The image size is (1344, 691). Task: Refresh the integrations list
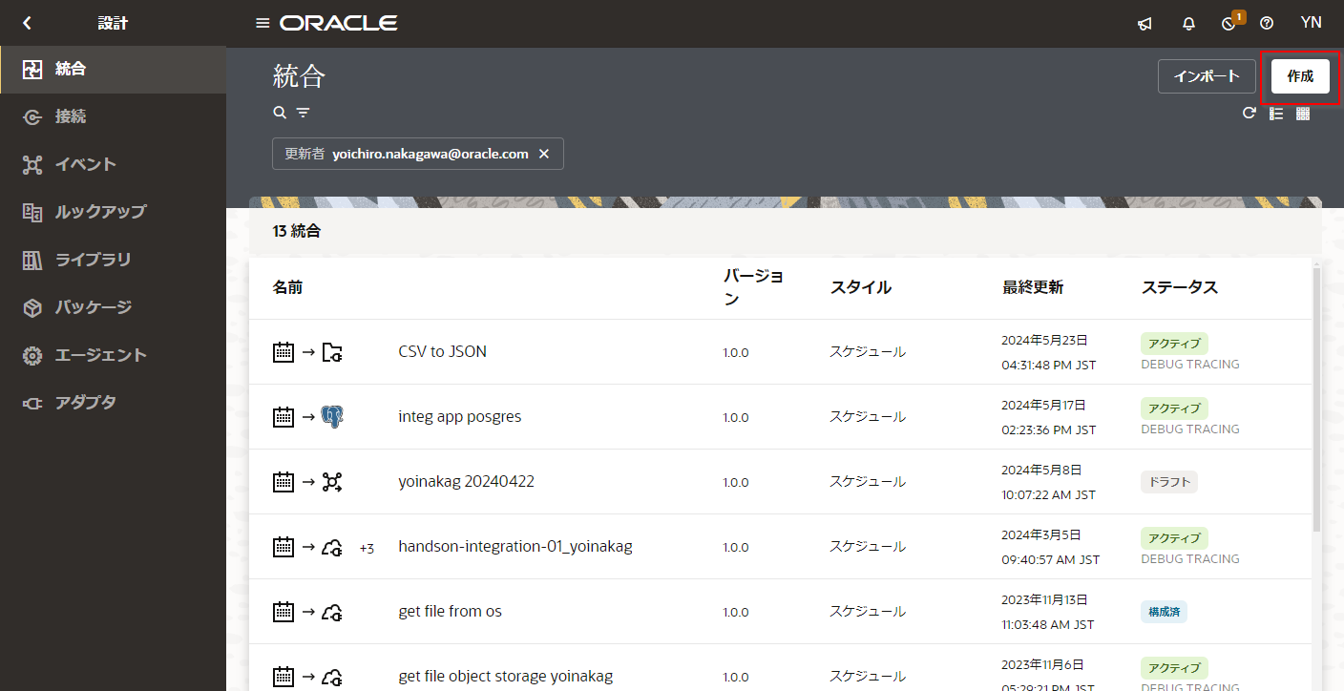pyautogui.click(x=1249, y=114)
